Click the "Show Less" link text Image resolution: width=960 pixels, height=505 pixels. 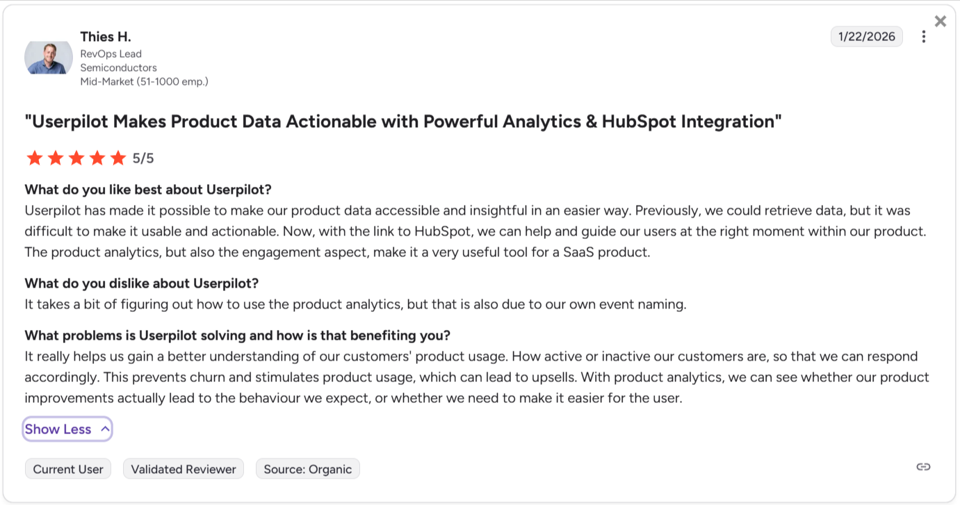point(57,429)
